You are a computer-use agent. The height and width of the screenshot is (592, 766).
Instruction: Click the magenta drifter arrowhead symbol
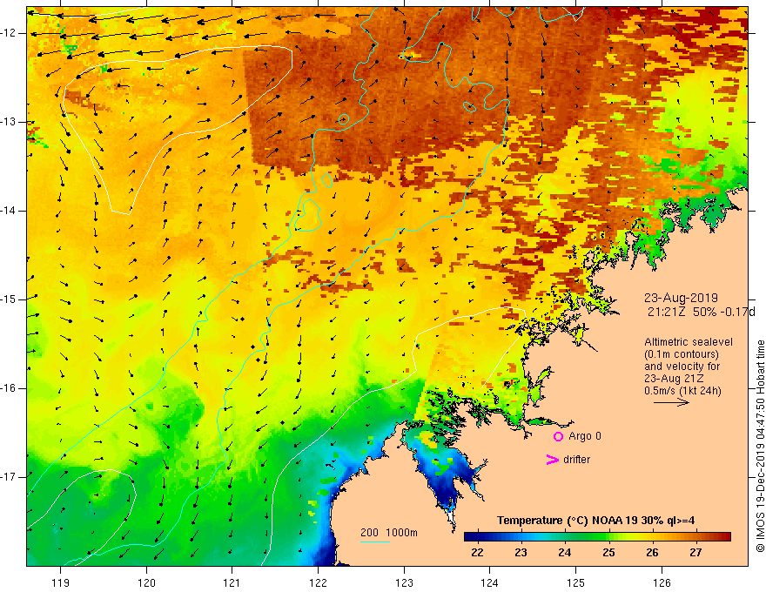(x=553, y=460)
